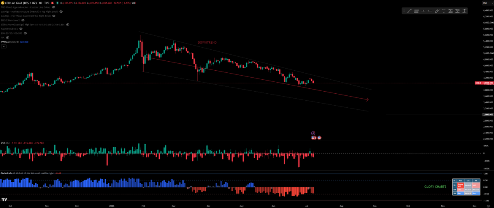Screen dimensions: 494x208
Task: Click the red flag icon beside TVC
Action: tap(52, 3)
